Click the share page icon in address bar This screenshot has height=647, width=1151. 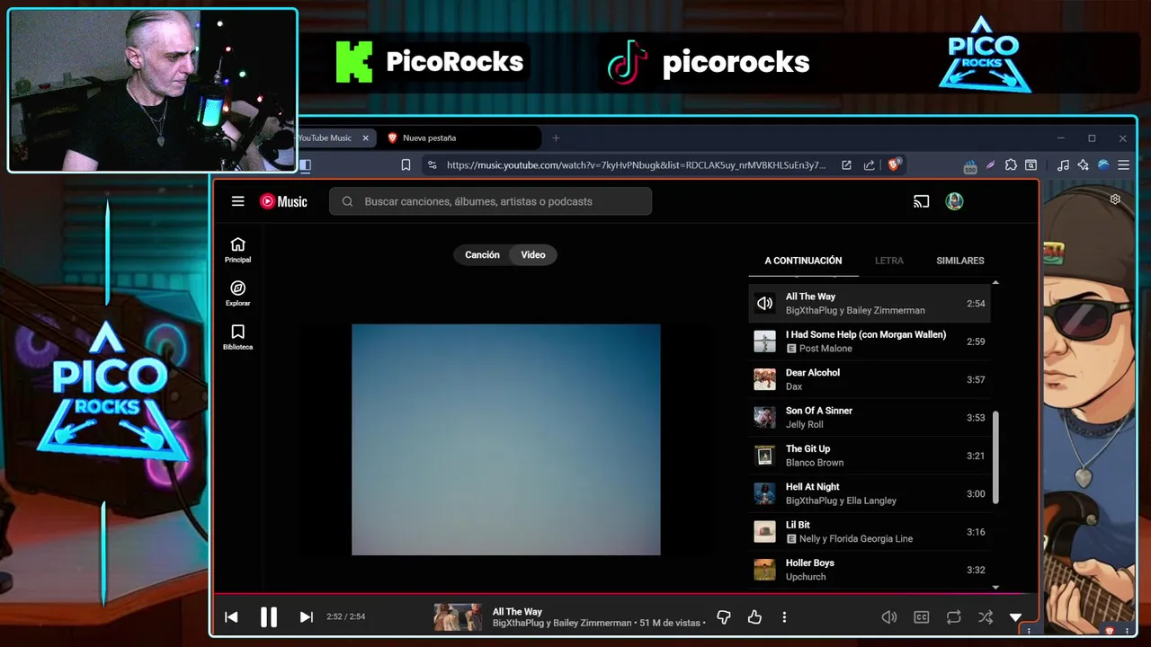click(869, 165)
